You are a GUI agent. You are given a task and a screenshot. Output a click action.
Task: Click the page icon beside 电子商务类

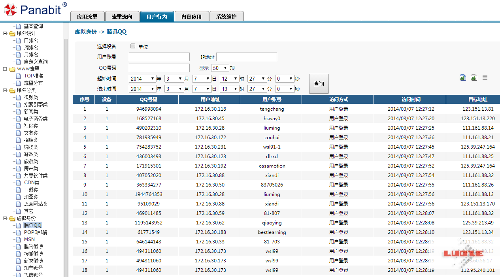pyautogui.click(x=18, y=119)
